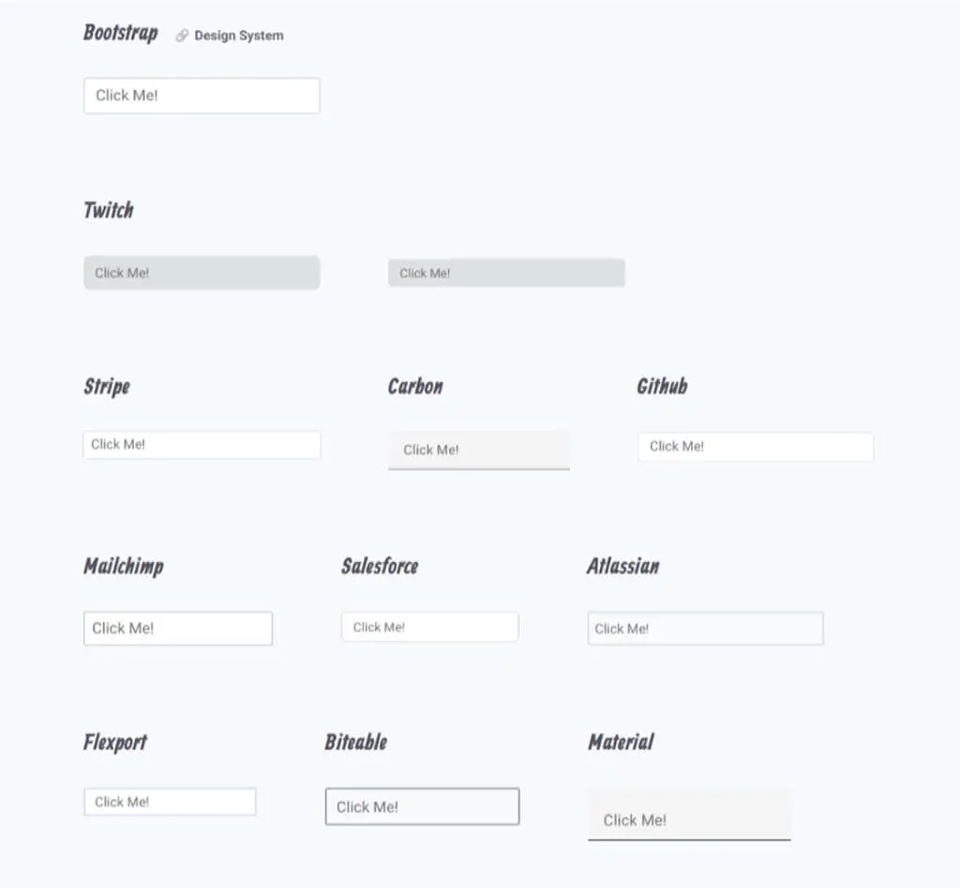
Task: Click the Mailchimp input box
Action: click(x=178, y=629)
